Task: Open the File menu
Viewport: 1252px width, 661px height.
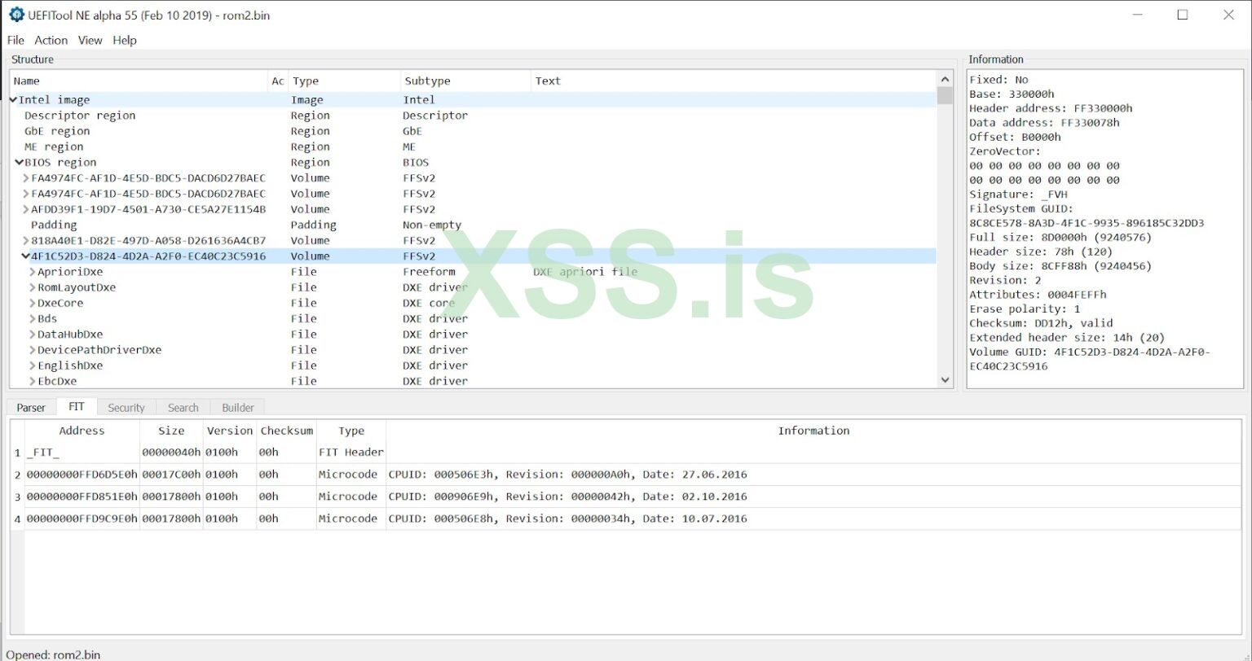Action: pos(15,40)
